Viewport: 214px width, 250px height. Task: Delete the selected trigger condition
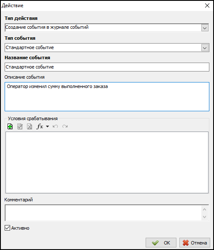point(30,126)
